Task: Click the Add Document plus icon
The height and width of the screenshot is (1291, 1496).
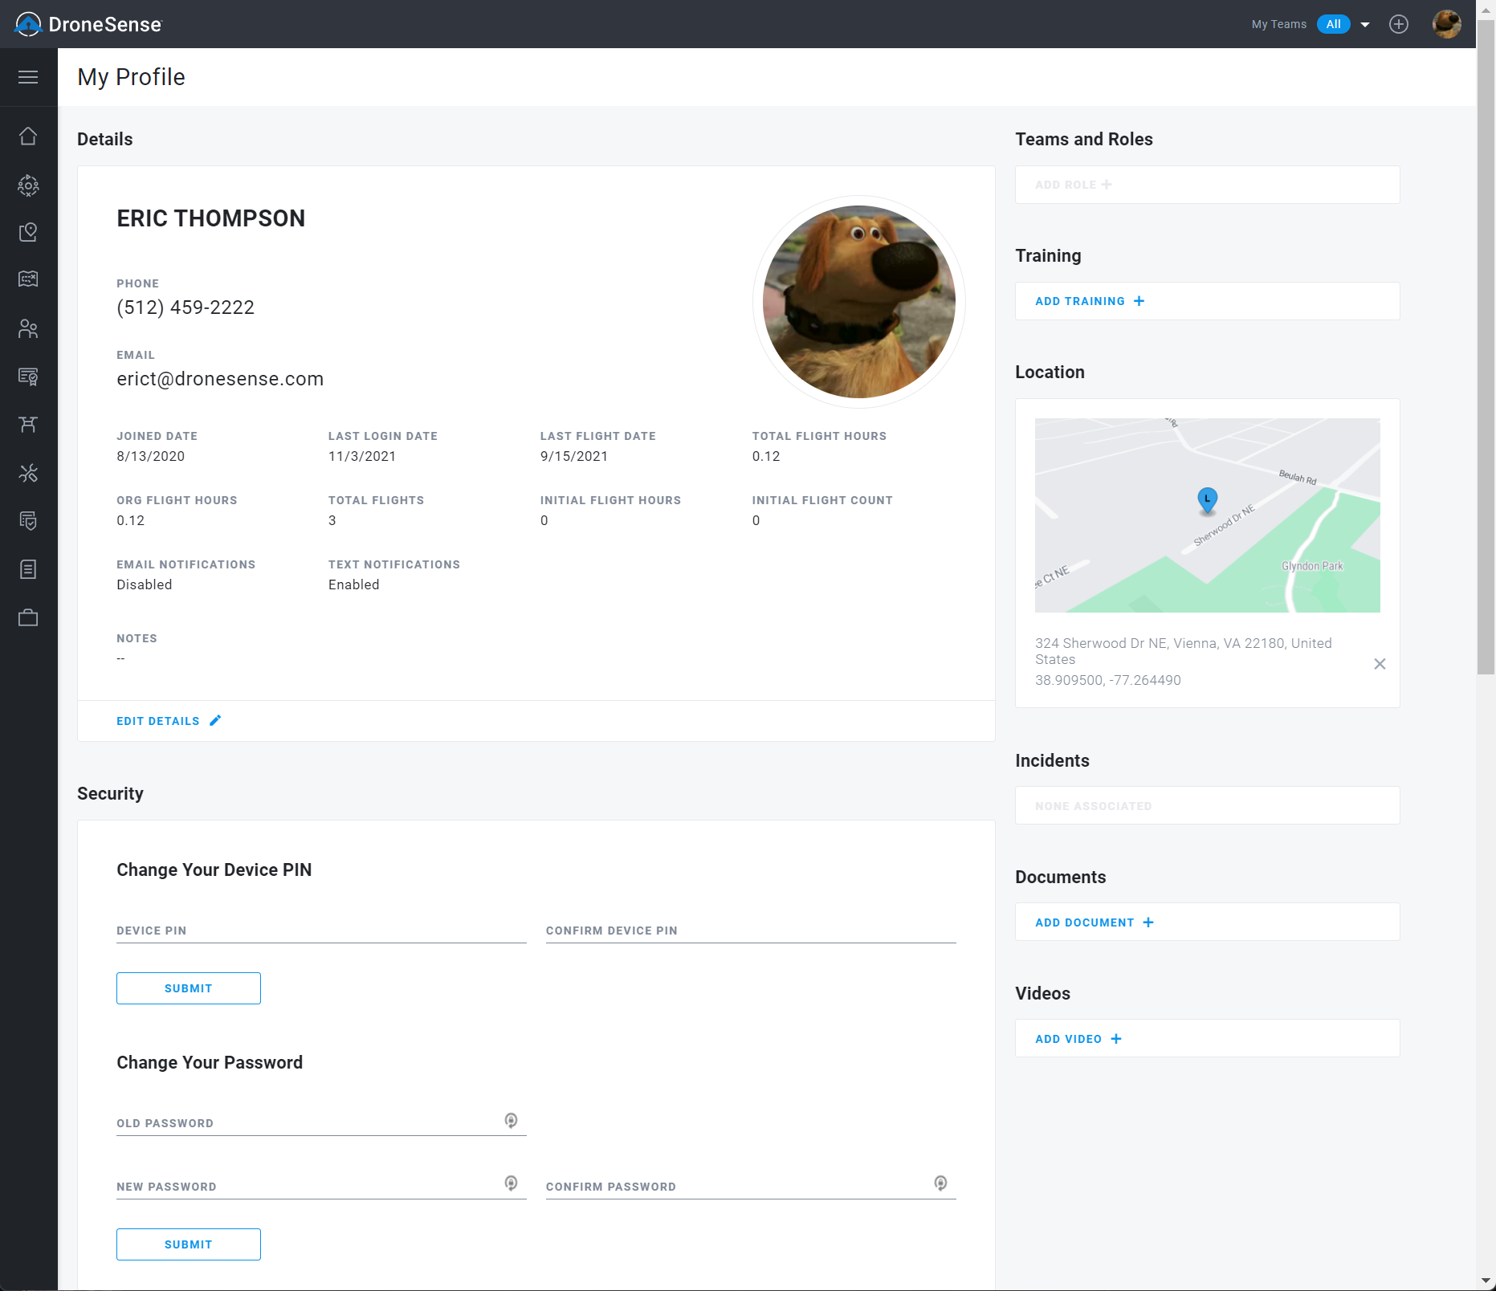Action: tap(1148, 922)
